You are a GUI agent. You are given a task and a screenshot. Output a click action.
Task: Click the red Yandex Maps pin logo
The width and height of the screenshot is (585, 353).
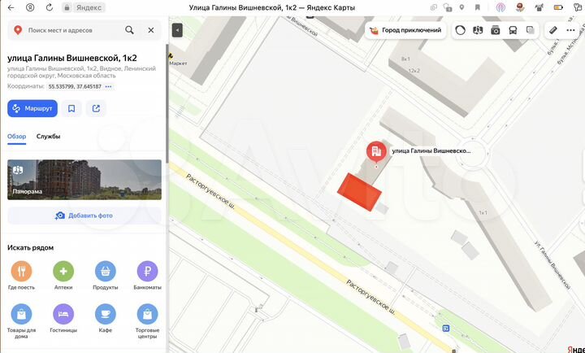click(18, 30)
